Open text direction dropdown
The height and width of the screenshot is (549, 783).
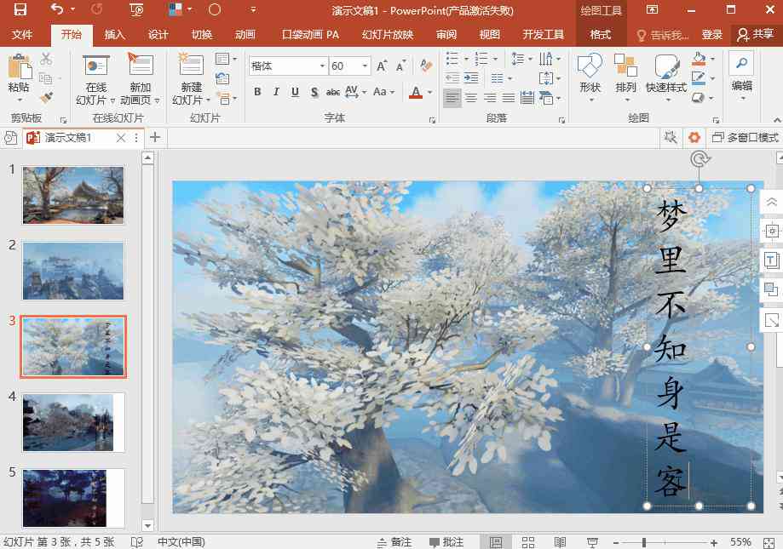point(550,59)
